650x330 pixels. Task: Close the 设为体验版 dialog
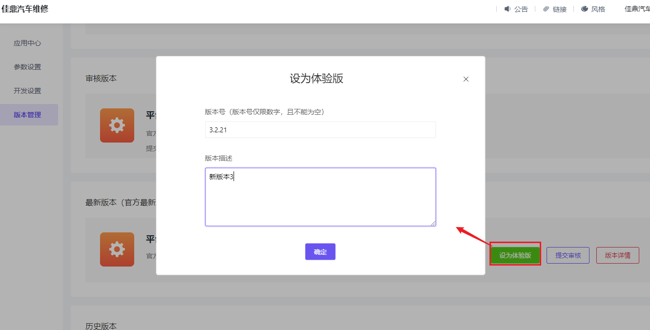coord(466,79)
